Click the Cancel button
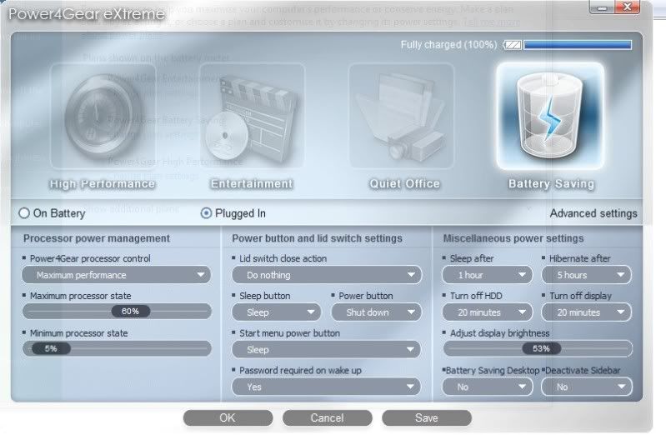This screenshot has height=435, width=666. click(327, 418)
